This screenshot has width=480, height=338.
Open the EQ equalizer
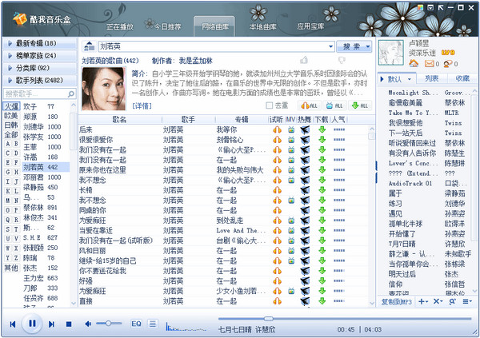tap(136, 324)
